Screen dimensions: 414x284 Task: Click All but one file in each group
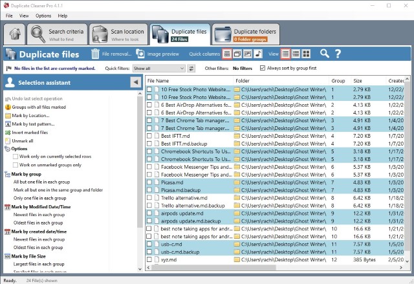(x=41, y=182)
